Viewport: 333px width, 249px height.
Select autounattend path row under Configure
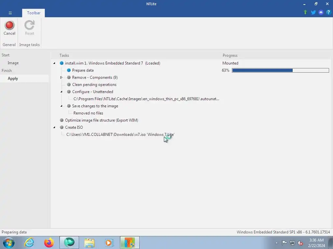click(x=146, y=99)
